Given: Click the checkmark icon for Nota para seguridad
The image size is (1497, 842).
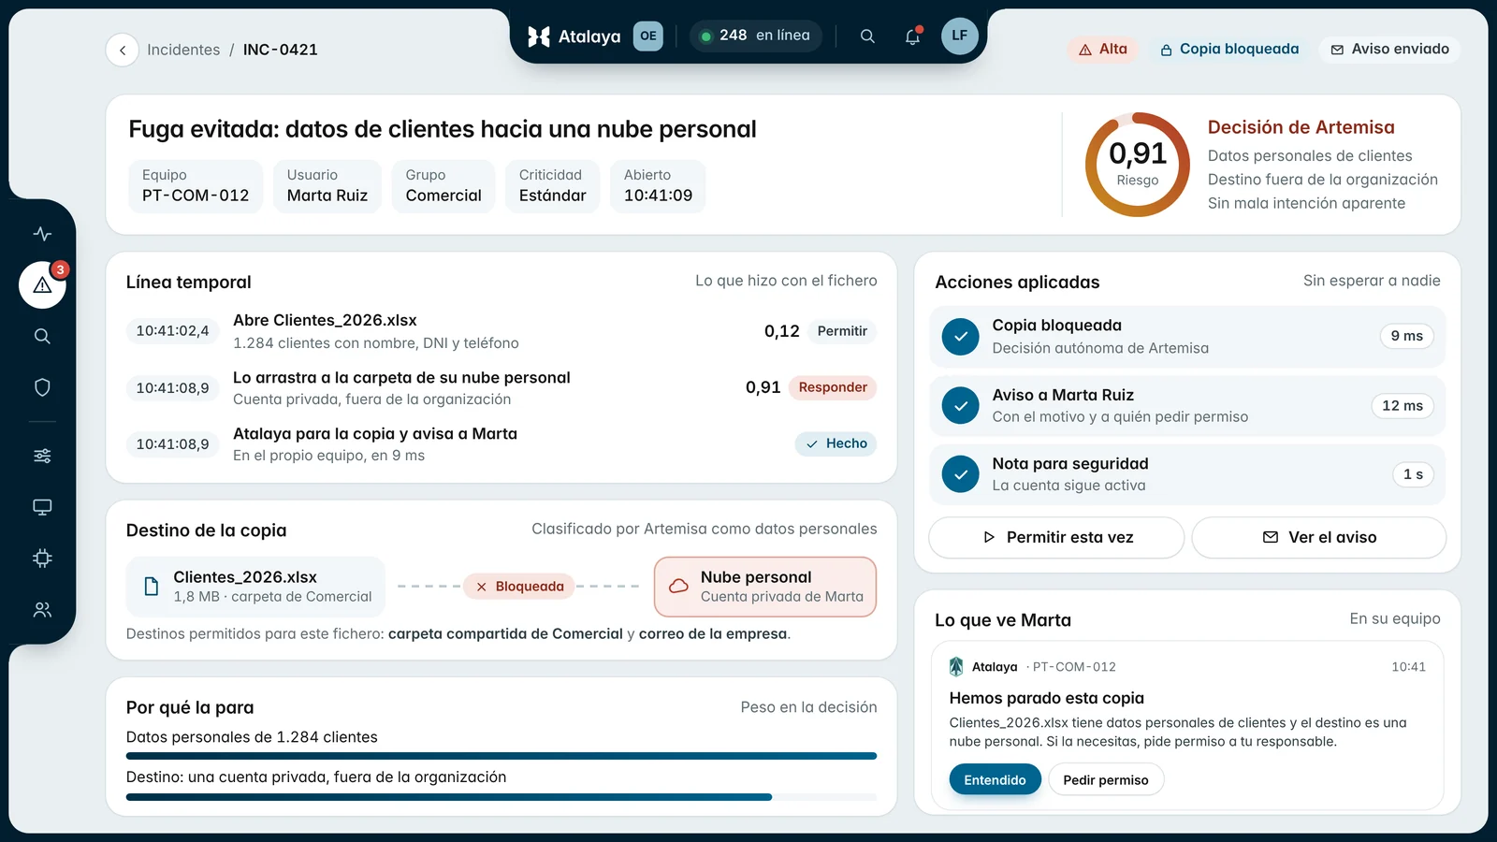Looking at the screenshot, I should (960, 474).
